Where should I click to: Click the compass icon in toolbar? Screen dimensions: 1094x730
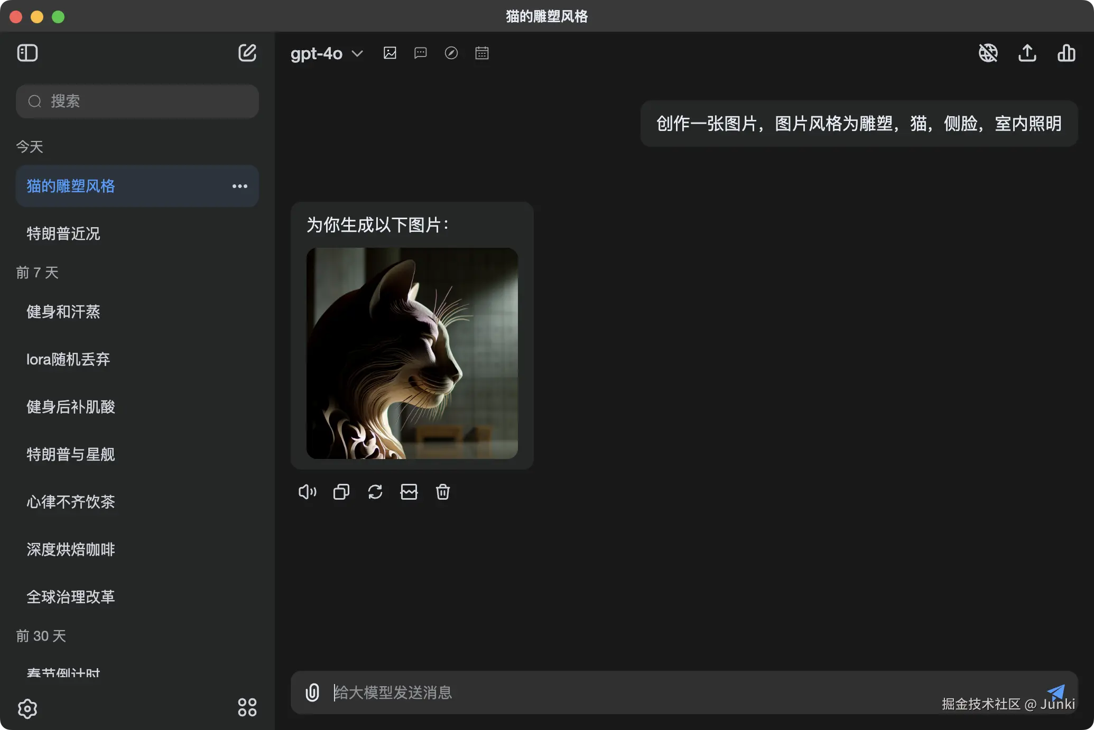(451, 53)
